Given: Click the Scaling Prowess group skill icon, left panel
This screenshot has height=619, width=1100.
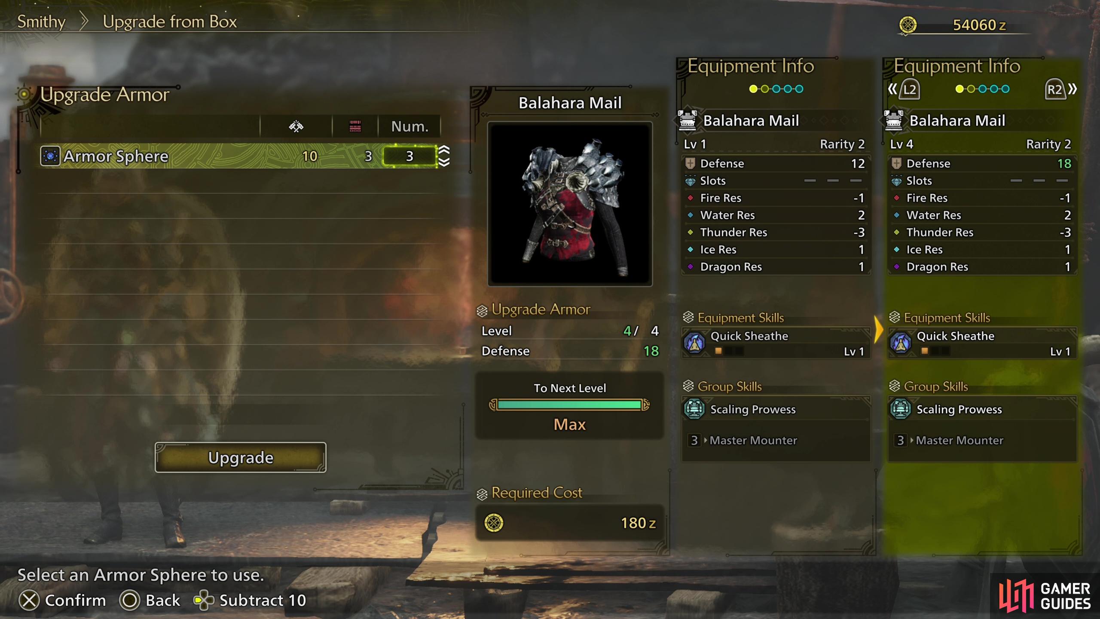Looking at the screenshot, I should coord(694,409).
